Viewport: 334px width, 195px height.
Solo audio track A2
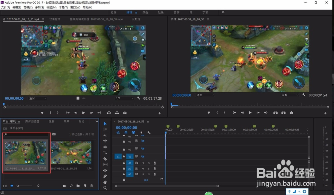coord(149,169)
